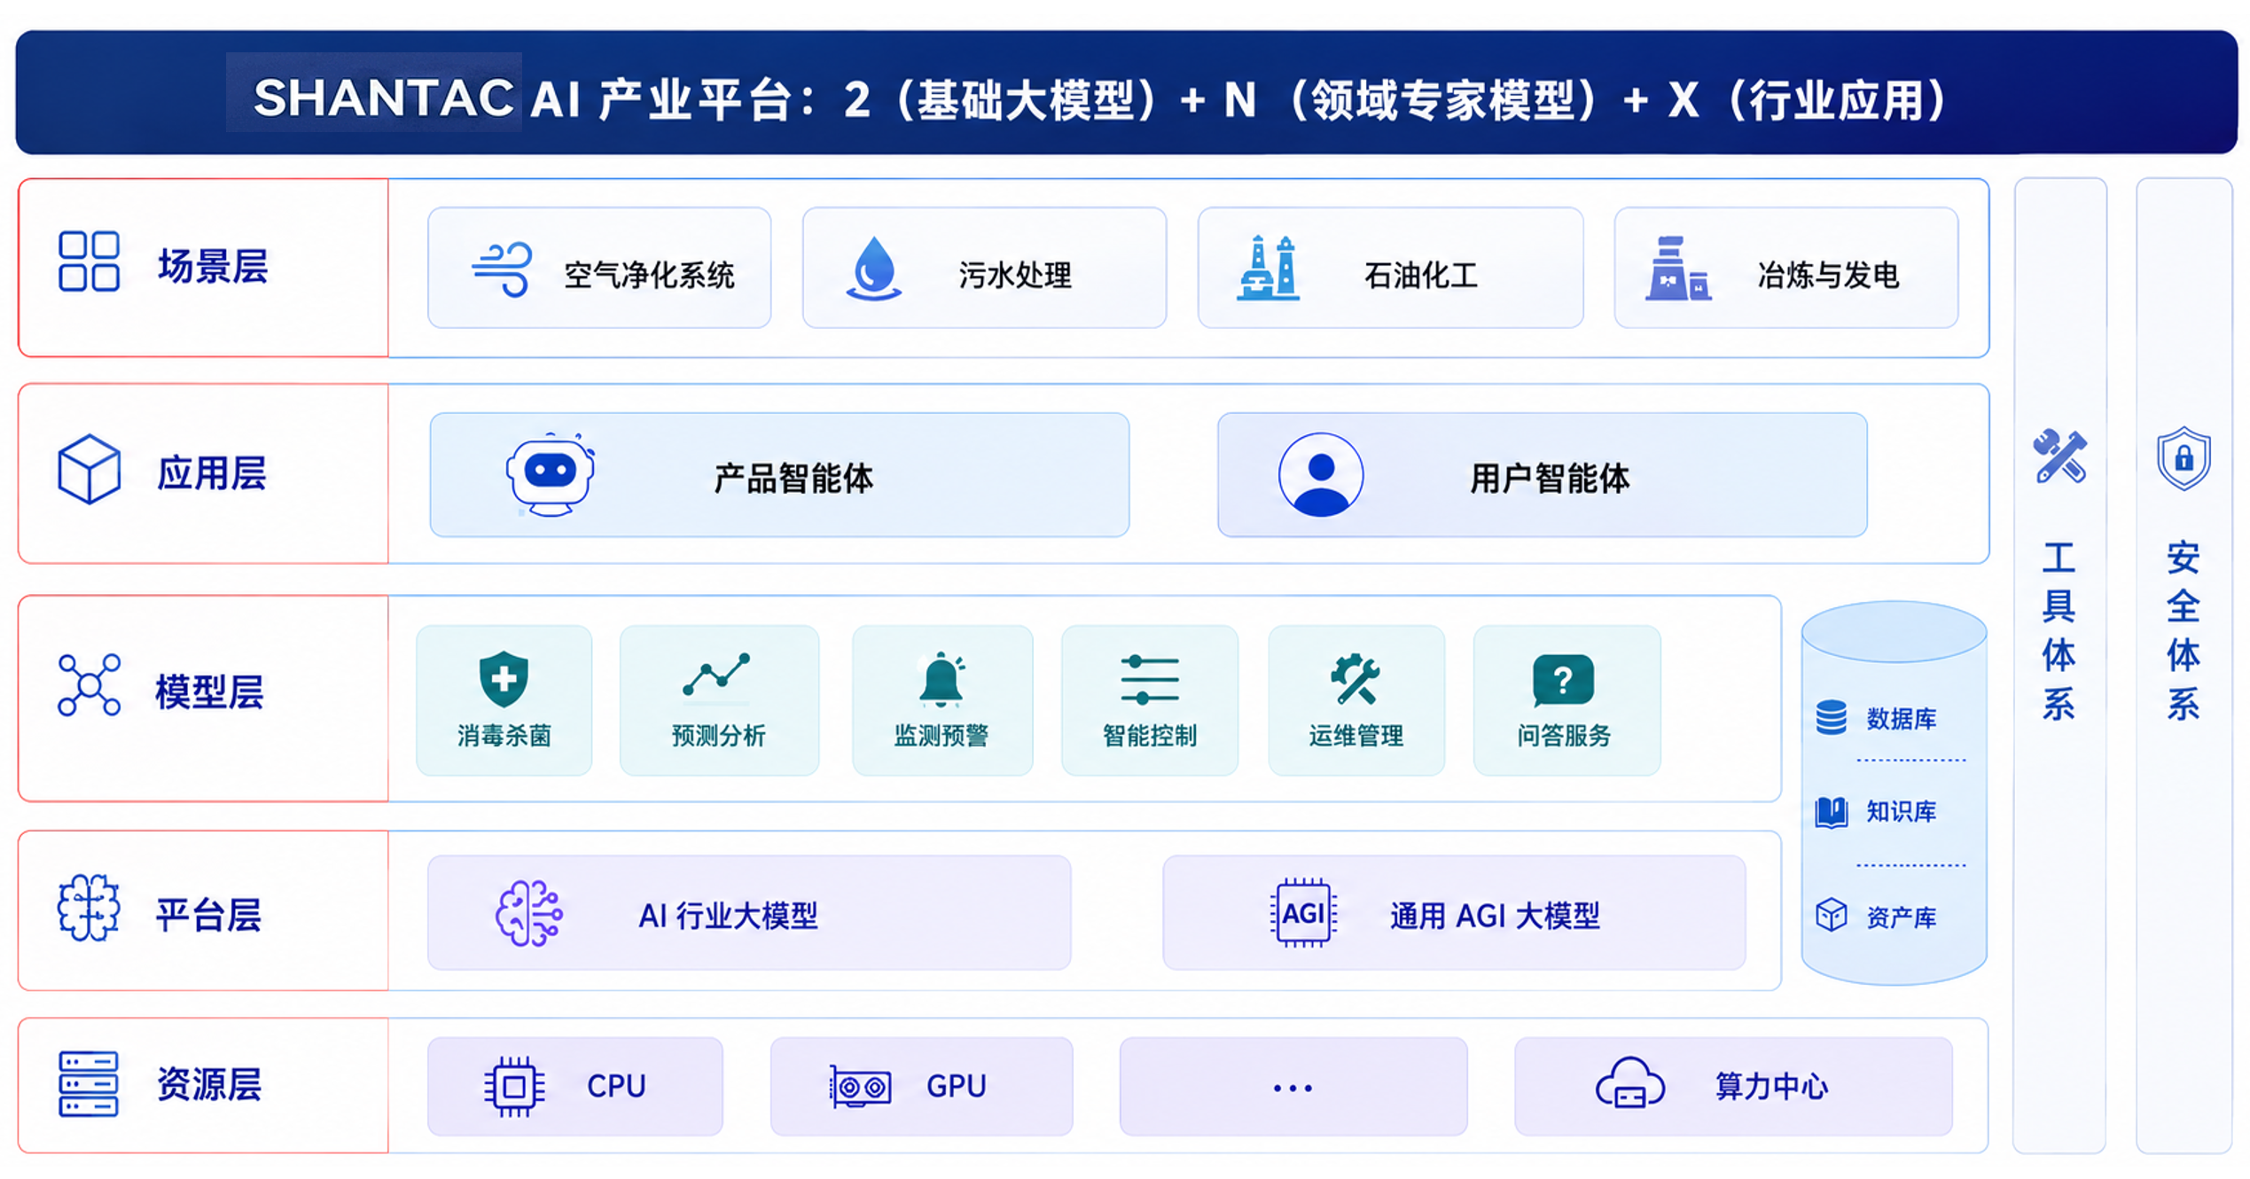Open the 石油化工 text label
The image size is (2250, 1179).
(x=1421, y=275)
